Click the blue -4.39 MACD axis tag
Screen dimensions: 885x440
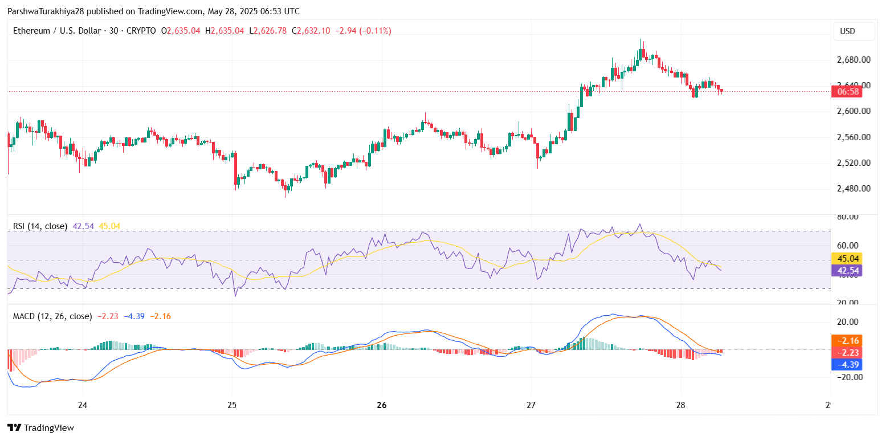[x=846, y=365]
